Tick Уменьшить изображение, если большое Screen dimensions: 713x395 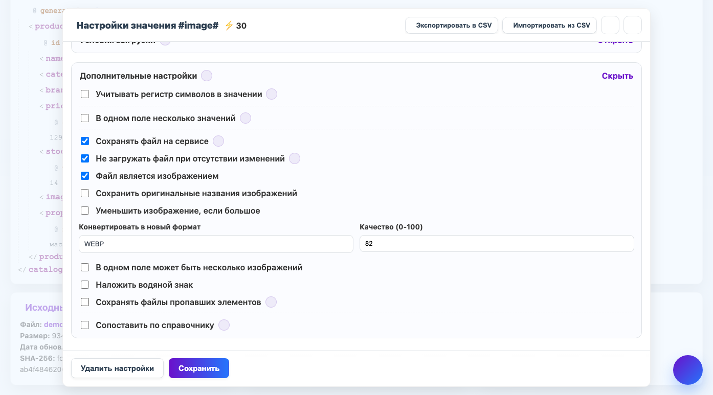pyautogui.click(x=85, y=211)
